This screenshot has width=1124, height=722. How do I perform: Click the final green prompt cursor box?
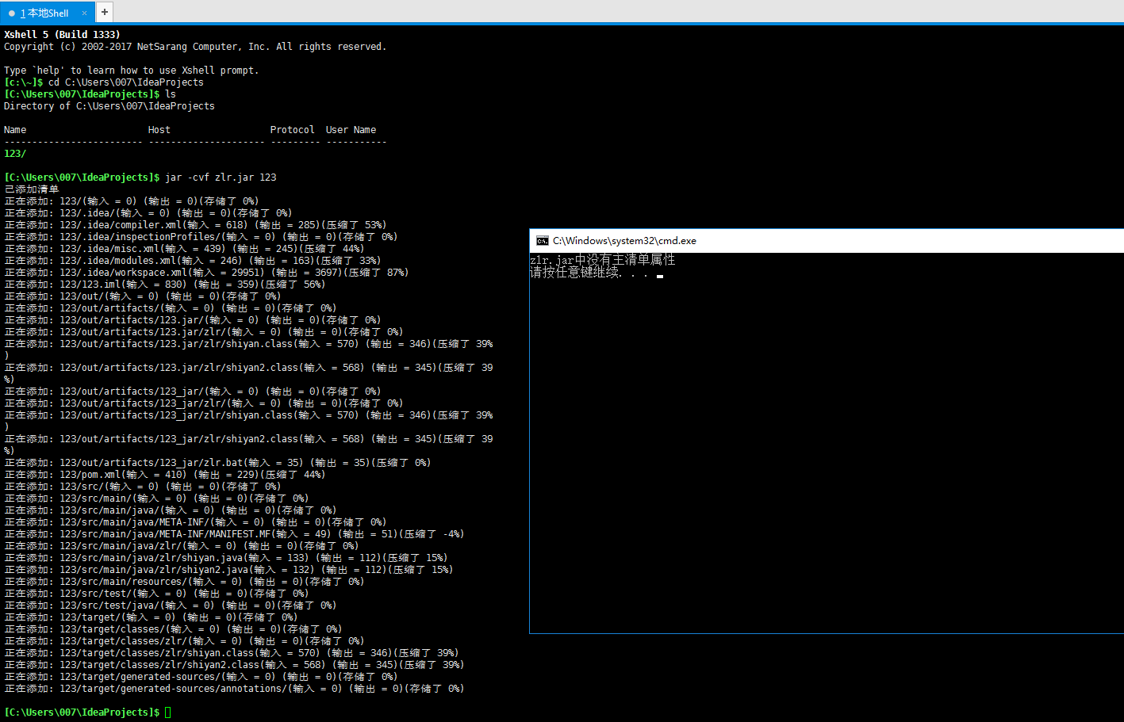(x=167, y=712)
